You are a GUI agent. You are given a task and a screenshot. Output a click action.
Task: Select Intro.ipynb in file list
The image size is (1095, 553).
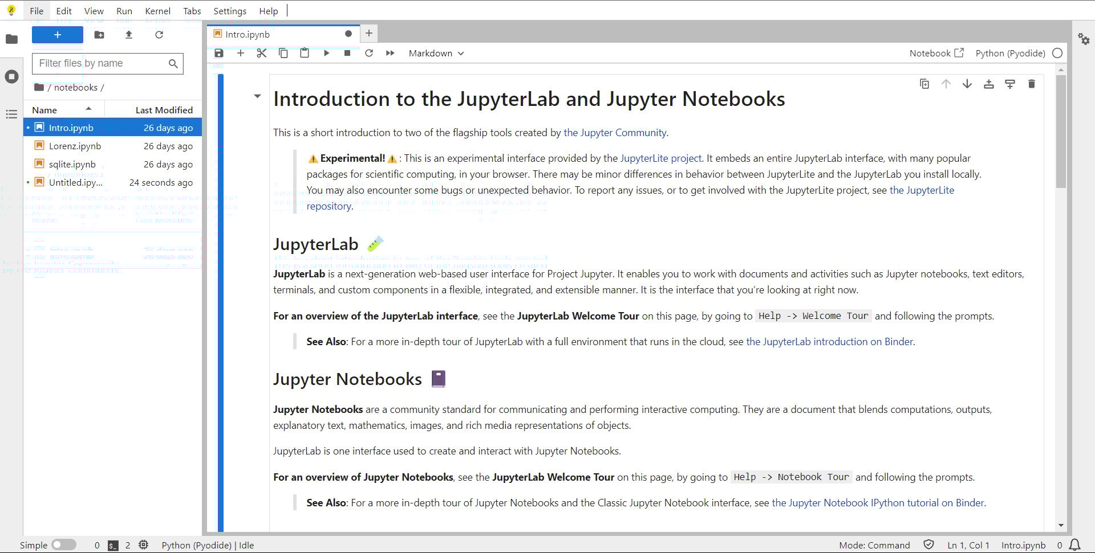113,128
